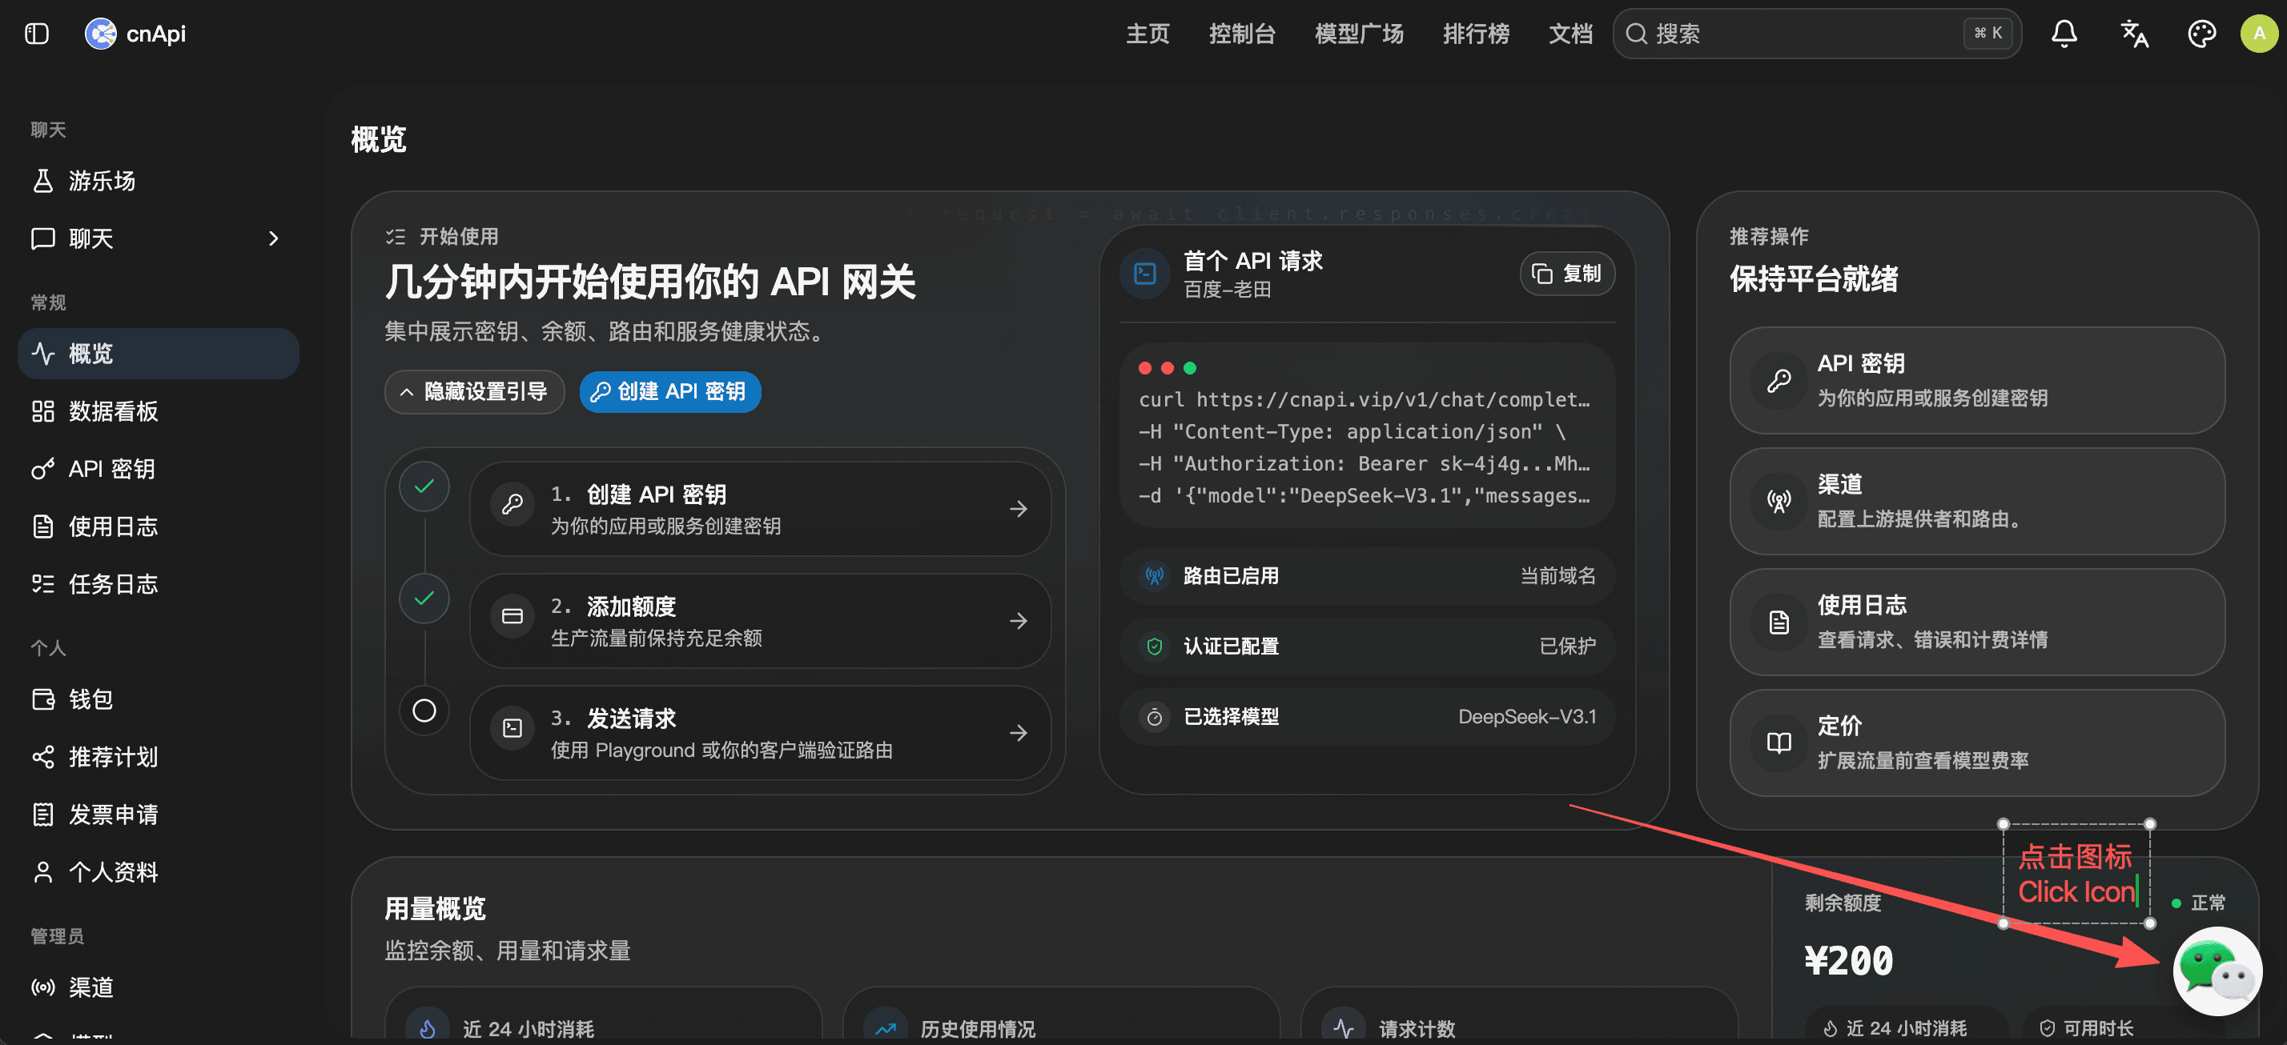
Task: Open 发票申请 in the sidebar
Action: (158, 815)
